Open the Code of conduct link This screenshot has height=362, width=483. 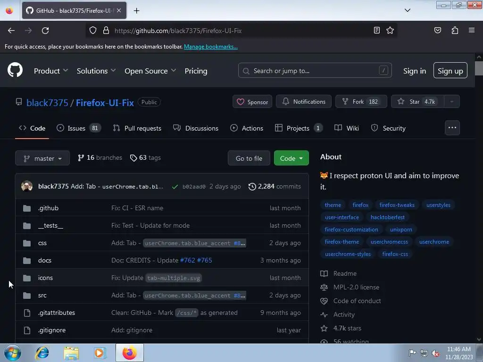(x=357, y=301)
